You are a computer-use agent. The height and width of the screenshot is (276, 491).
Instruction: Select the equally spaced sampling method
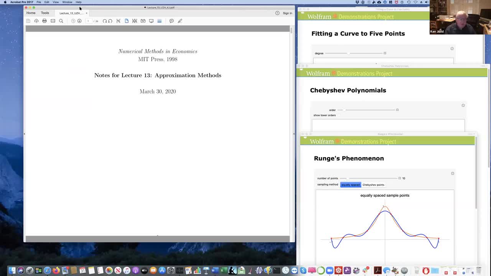point(351,185)
